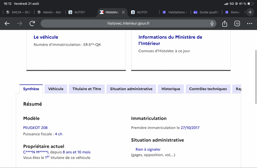Click the gages, opposition, vol note

[x=153, y=155]
